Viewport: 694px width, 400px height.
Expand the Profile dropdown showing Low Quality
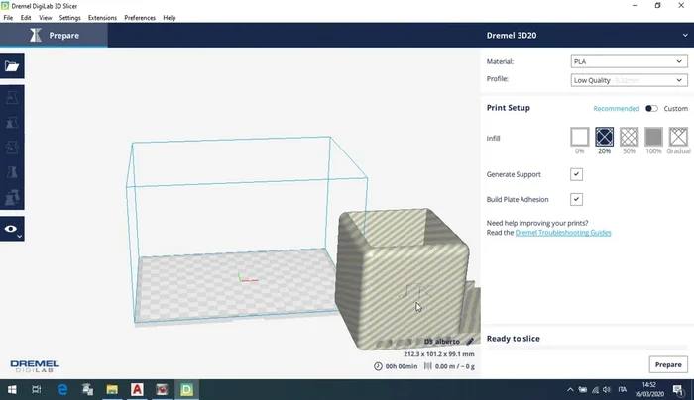coord(629,79)
